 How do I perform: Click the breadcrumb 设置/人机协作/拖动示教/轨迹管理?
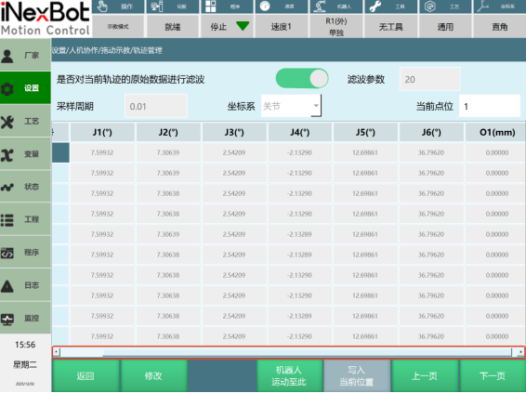click(107, 50)
